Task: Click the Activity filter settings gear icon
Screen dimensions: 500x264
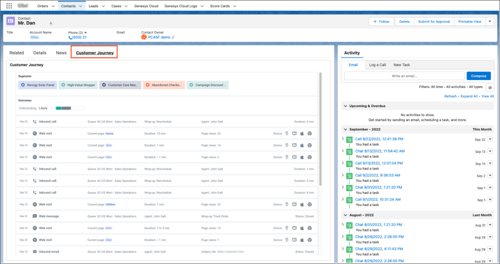Action: pyautogui.click(x=490, y=87)
